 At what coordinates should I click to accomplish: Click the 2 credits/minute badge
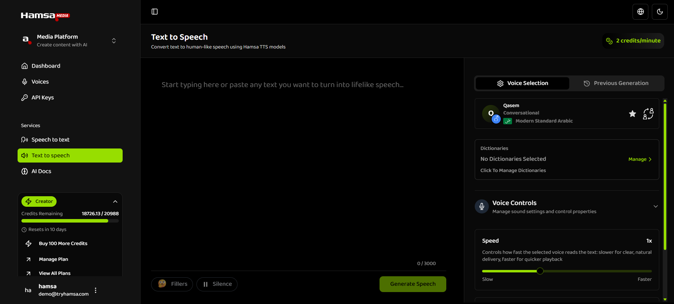pyautogui.click(x=633, y=41)
